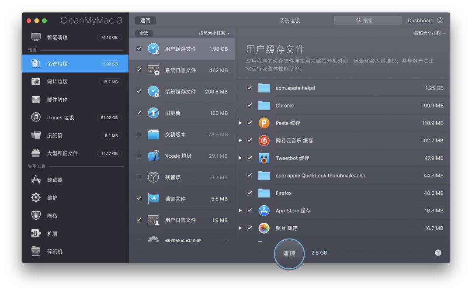The image size is (472, 294).
Task: Select 文稿版本 window icon
Action: click(x=153, y=134)
